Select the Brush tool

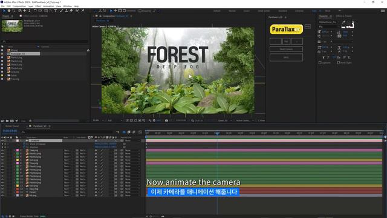(61, 11)
